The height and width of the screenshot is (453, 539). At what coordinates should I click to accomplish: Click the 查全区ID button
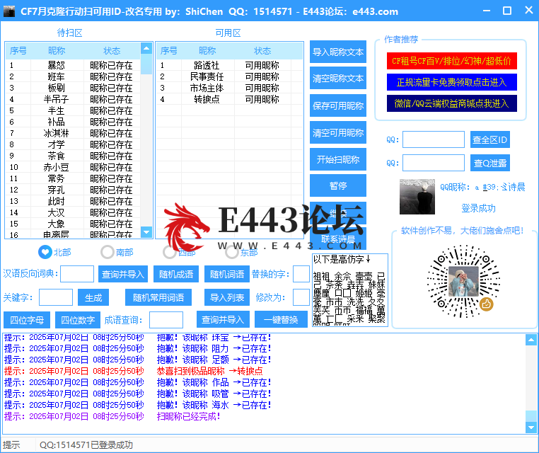tap(490, 139)
